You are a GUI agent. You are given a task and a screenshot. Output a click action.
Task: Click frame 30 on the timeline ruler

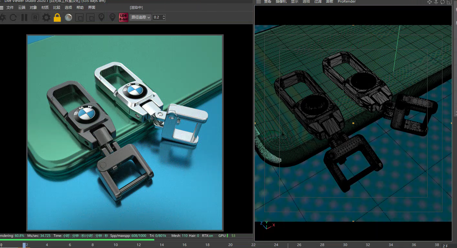pyautogui.click(x=345, y=245)
